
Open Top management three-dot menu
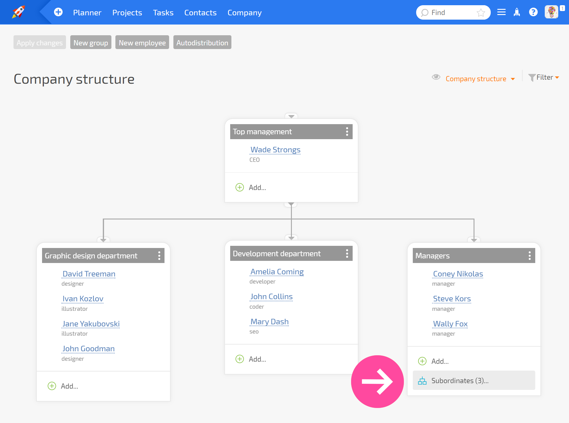pyautogui.click(x=347, y=131)
